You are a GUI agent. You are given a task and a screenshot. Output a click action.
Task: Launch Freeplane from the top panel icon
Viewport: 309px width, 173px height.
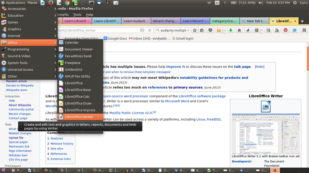click(75, 3)
